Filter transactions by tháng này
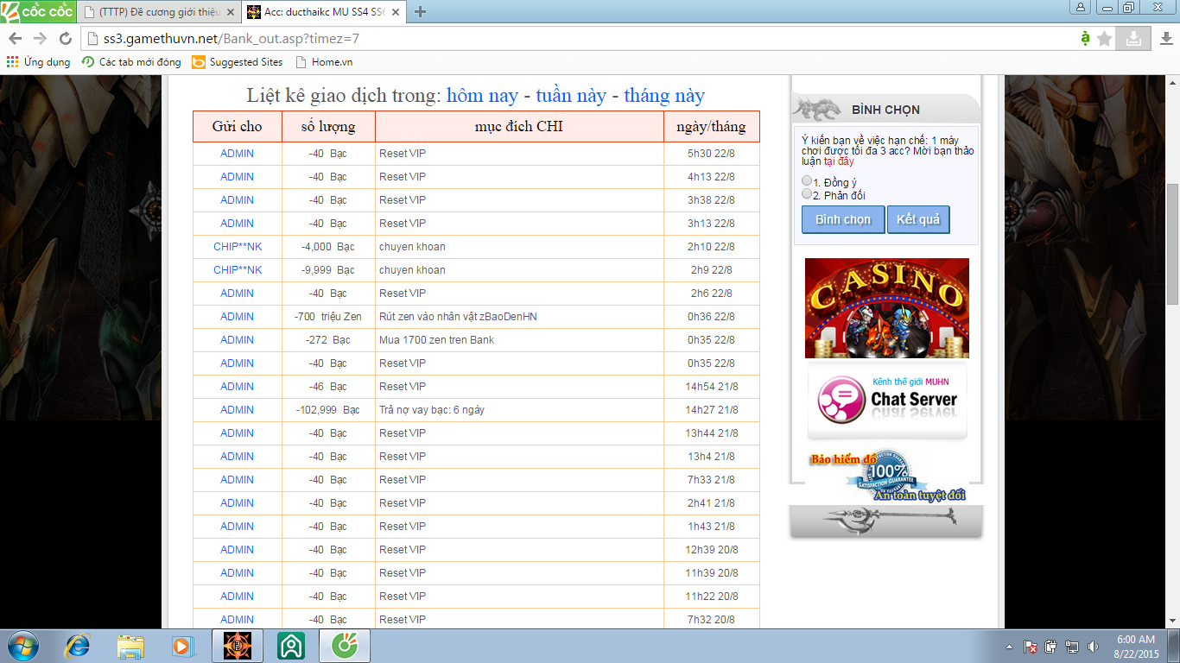Image resolution: width=1180 pixels, height=663 pixels. 664,96
